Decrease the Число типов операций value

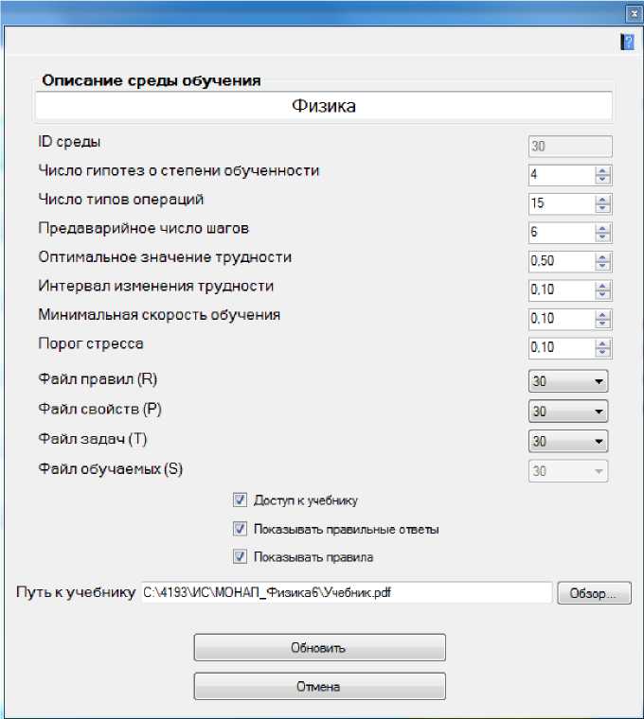coord(603,208)
